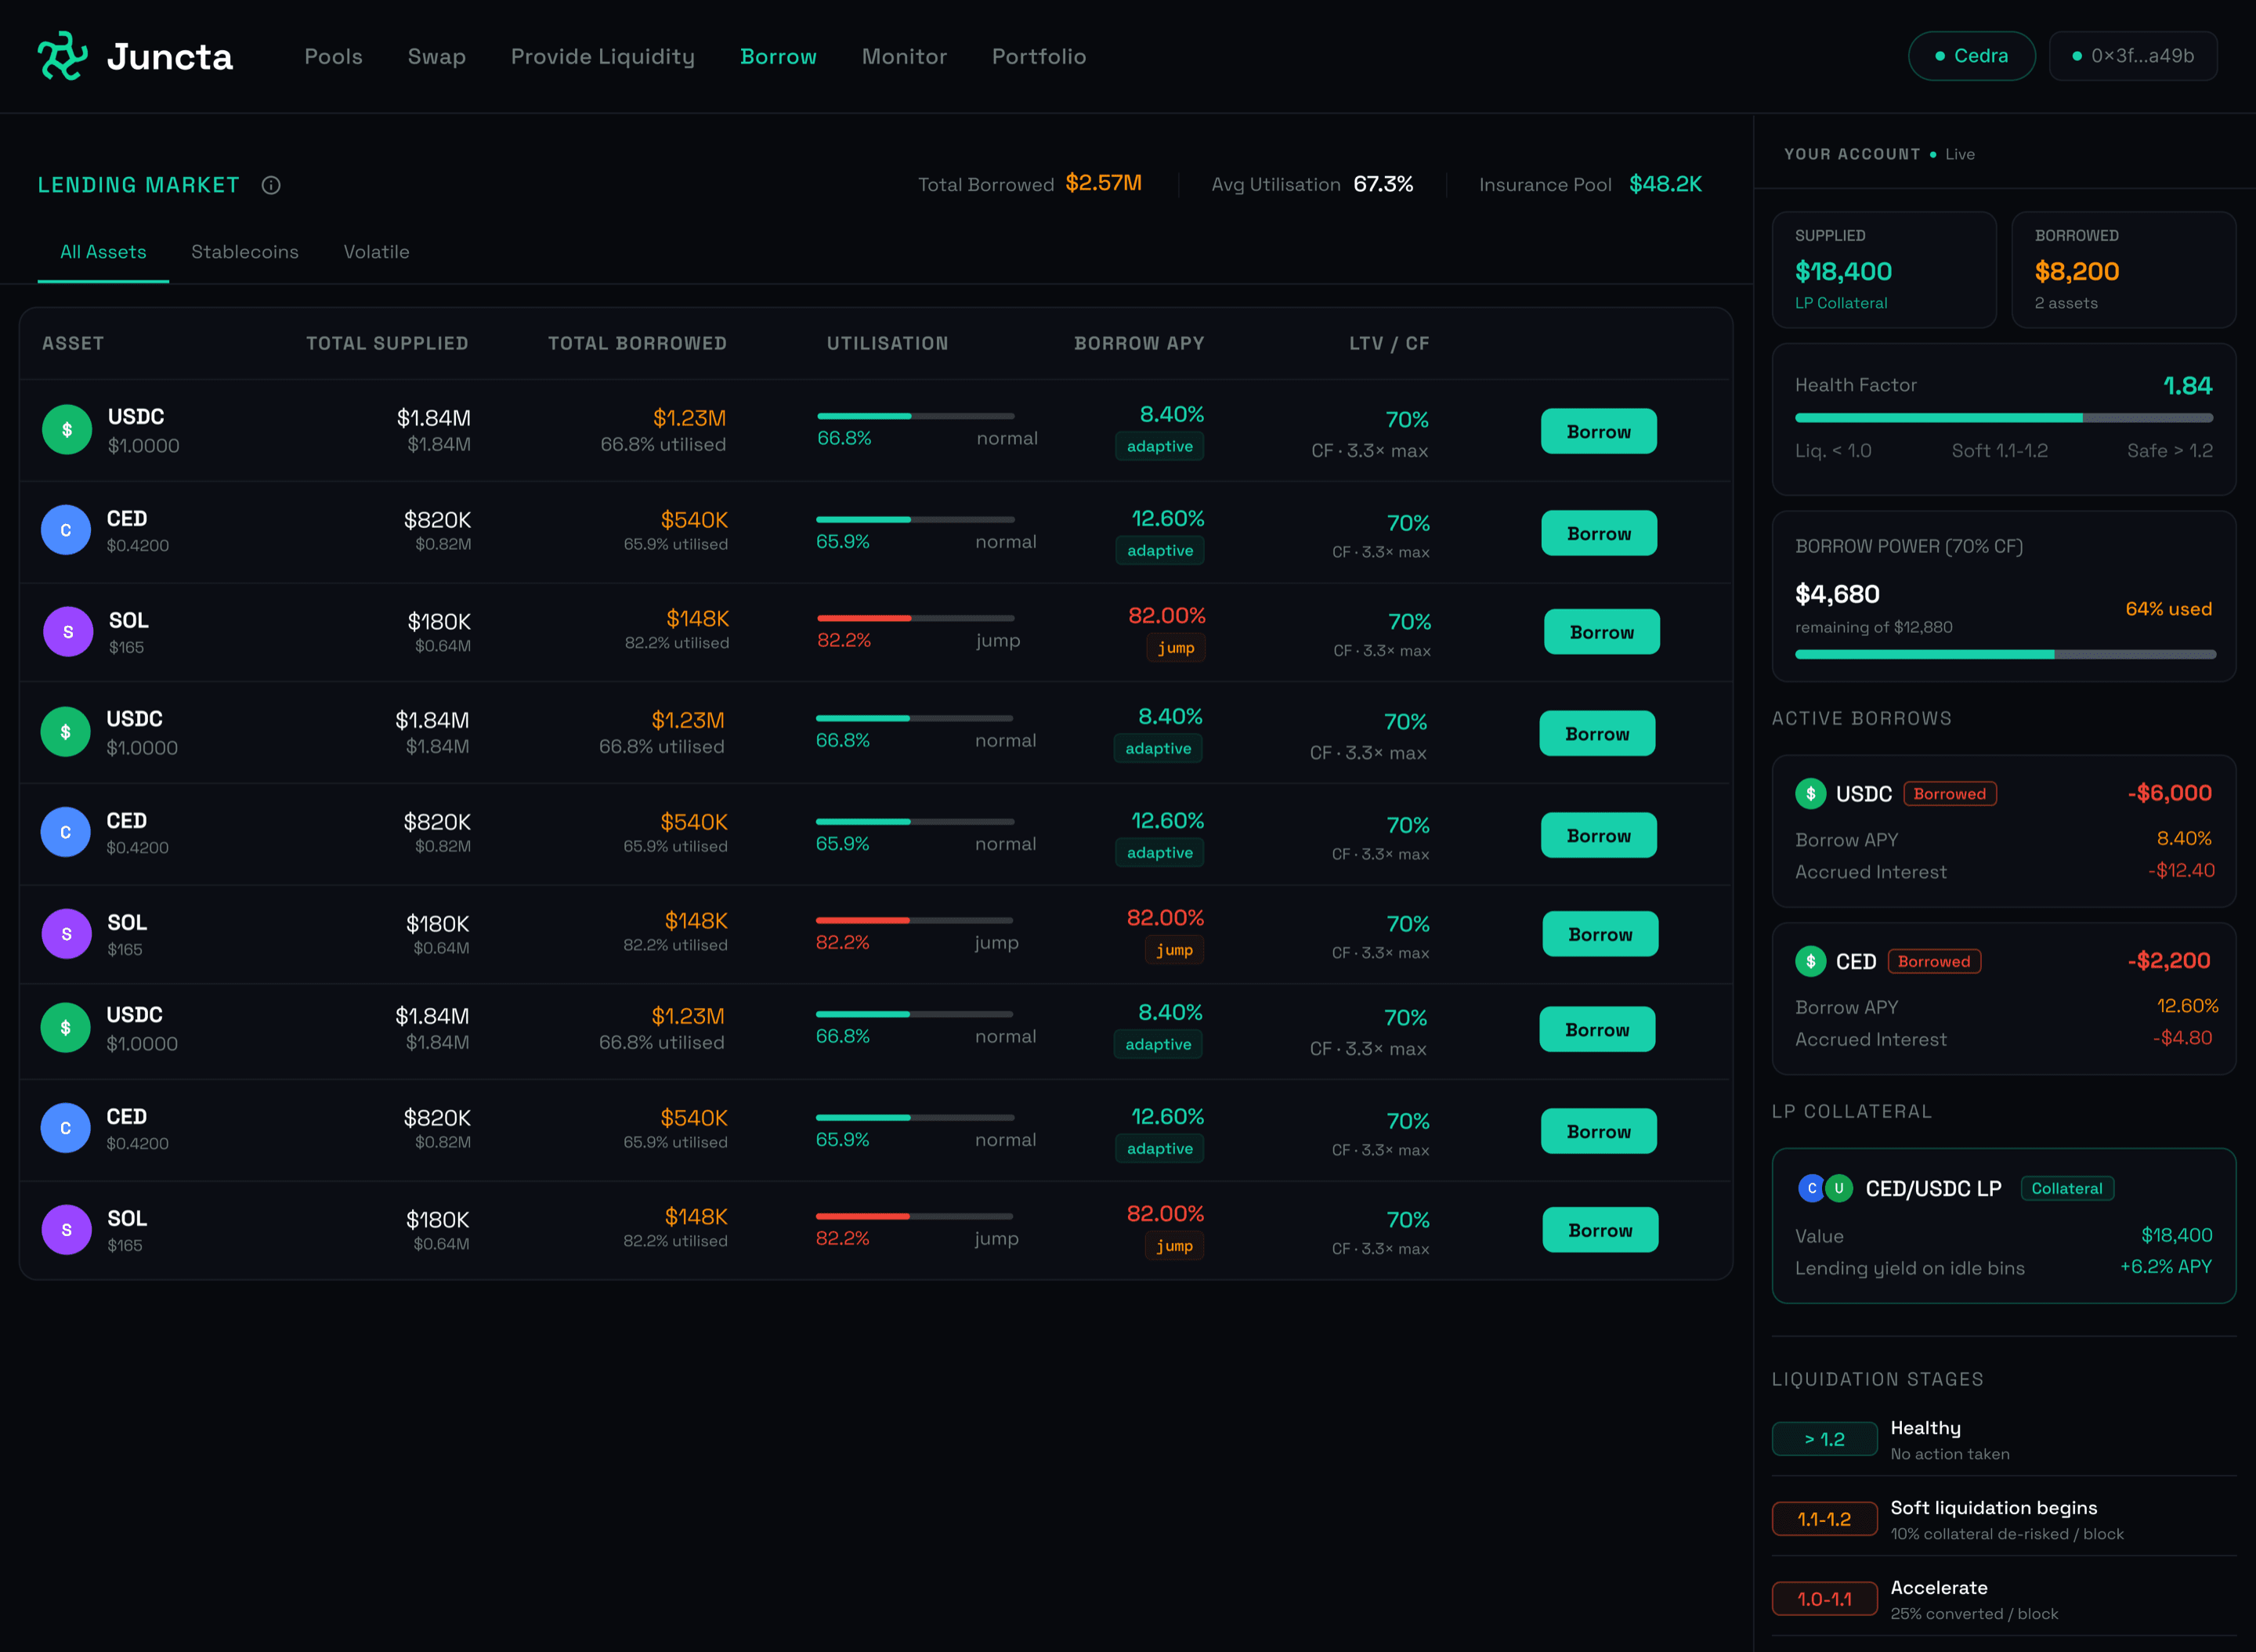Click the -$12.40 accrued interest value
The height and width of the screenshot is (1652, 2256).
pyautogui.click(x=2181, y=871)
